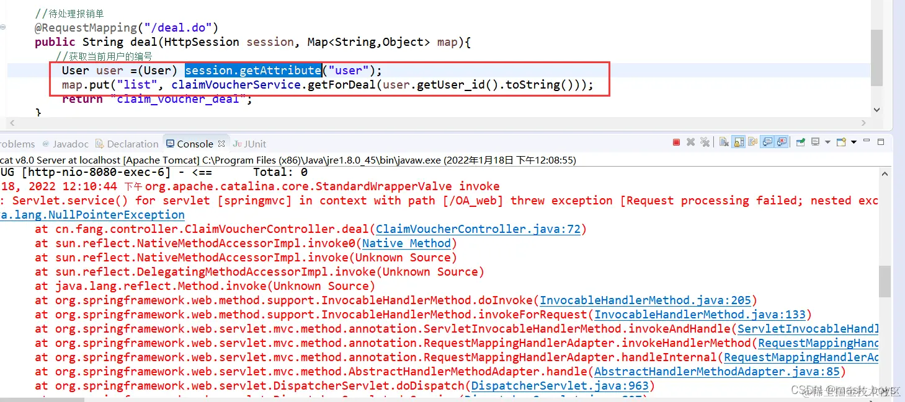
Task: Click the Javadoc tab's @ icon
Action: coord(45,144)
